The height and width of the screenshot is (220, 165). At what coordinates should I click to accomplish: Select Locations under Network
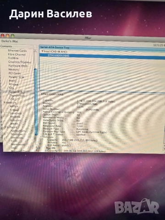coord(16,113)
